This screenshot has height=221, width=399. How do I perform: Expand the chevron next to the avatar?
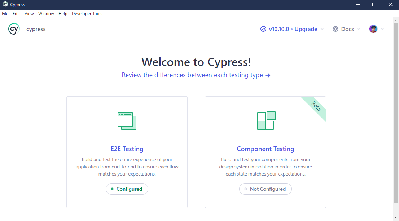point(382,29)
